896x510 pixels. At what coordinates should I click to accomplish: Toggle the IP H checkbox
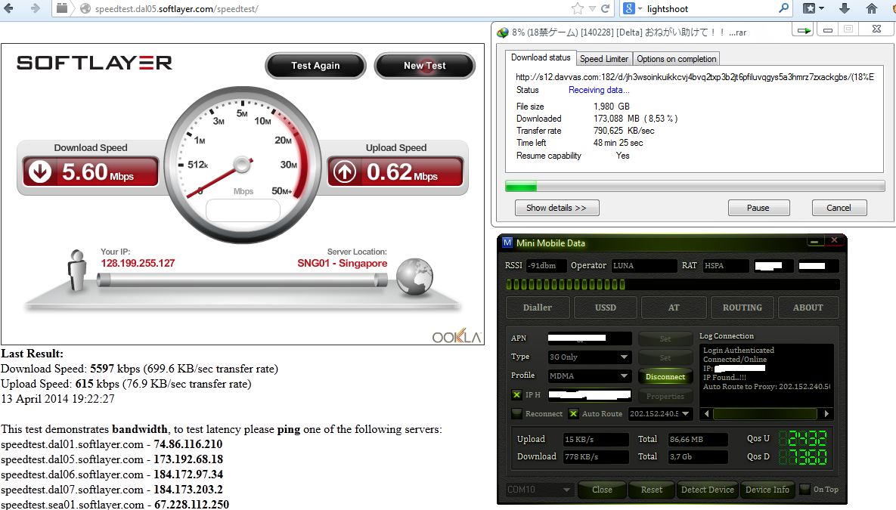(x=516, y=394)
